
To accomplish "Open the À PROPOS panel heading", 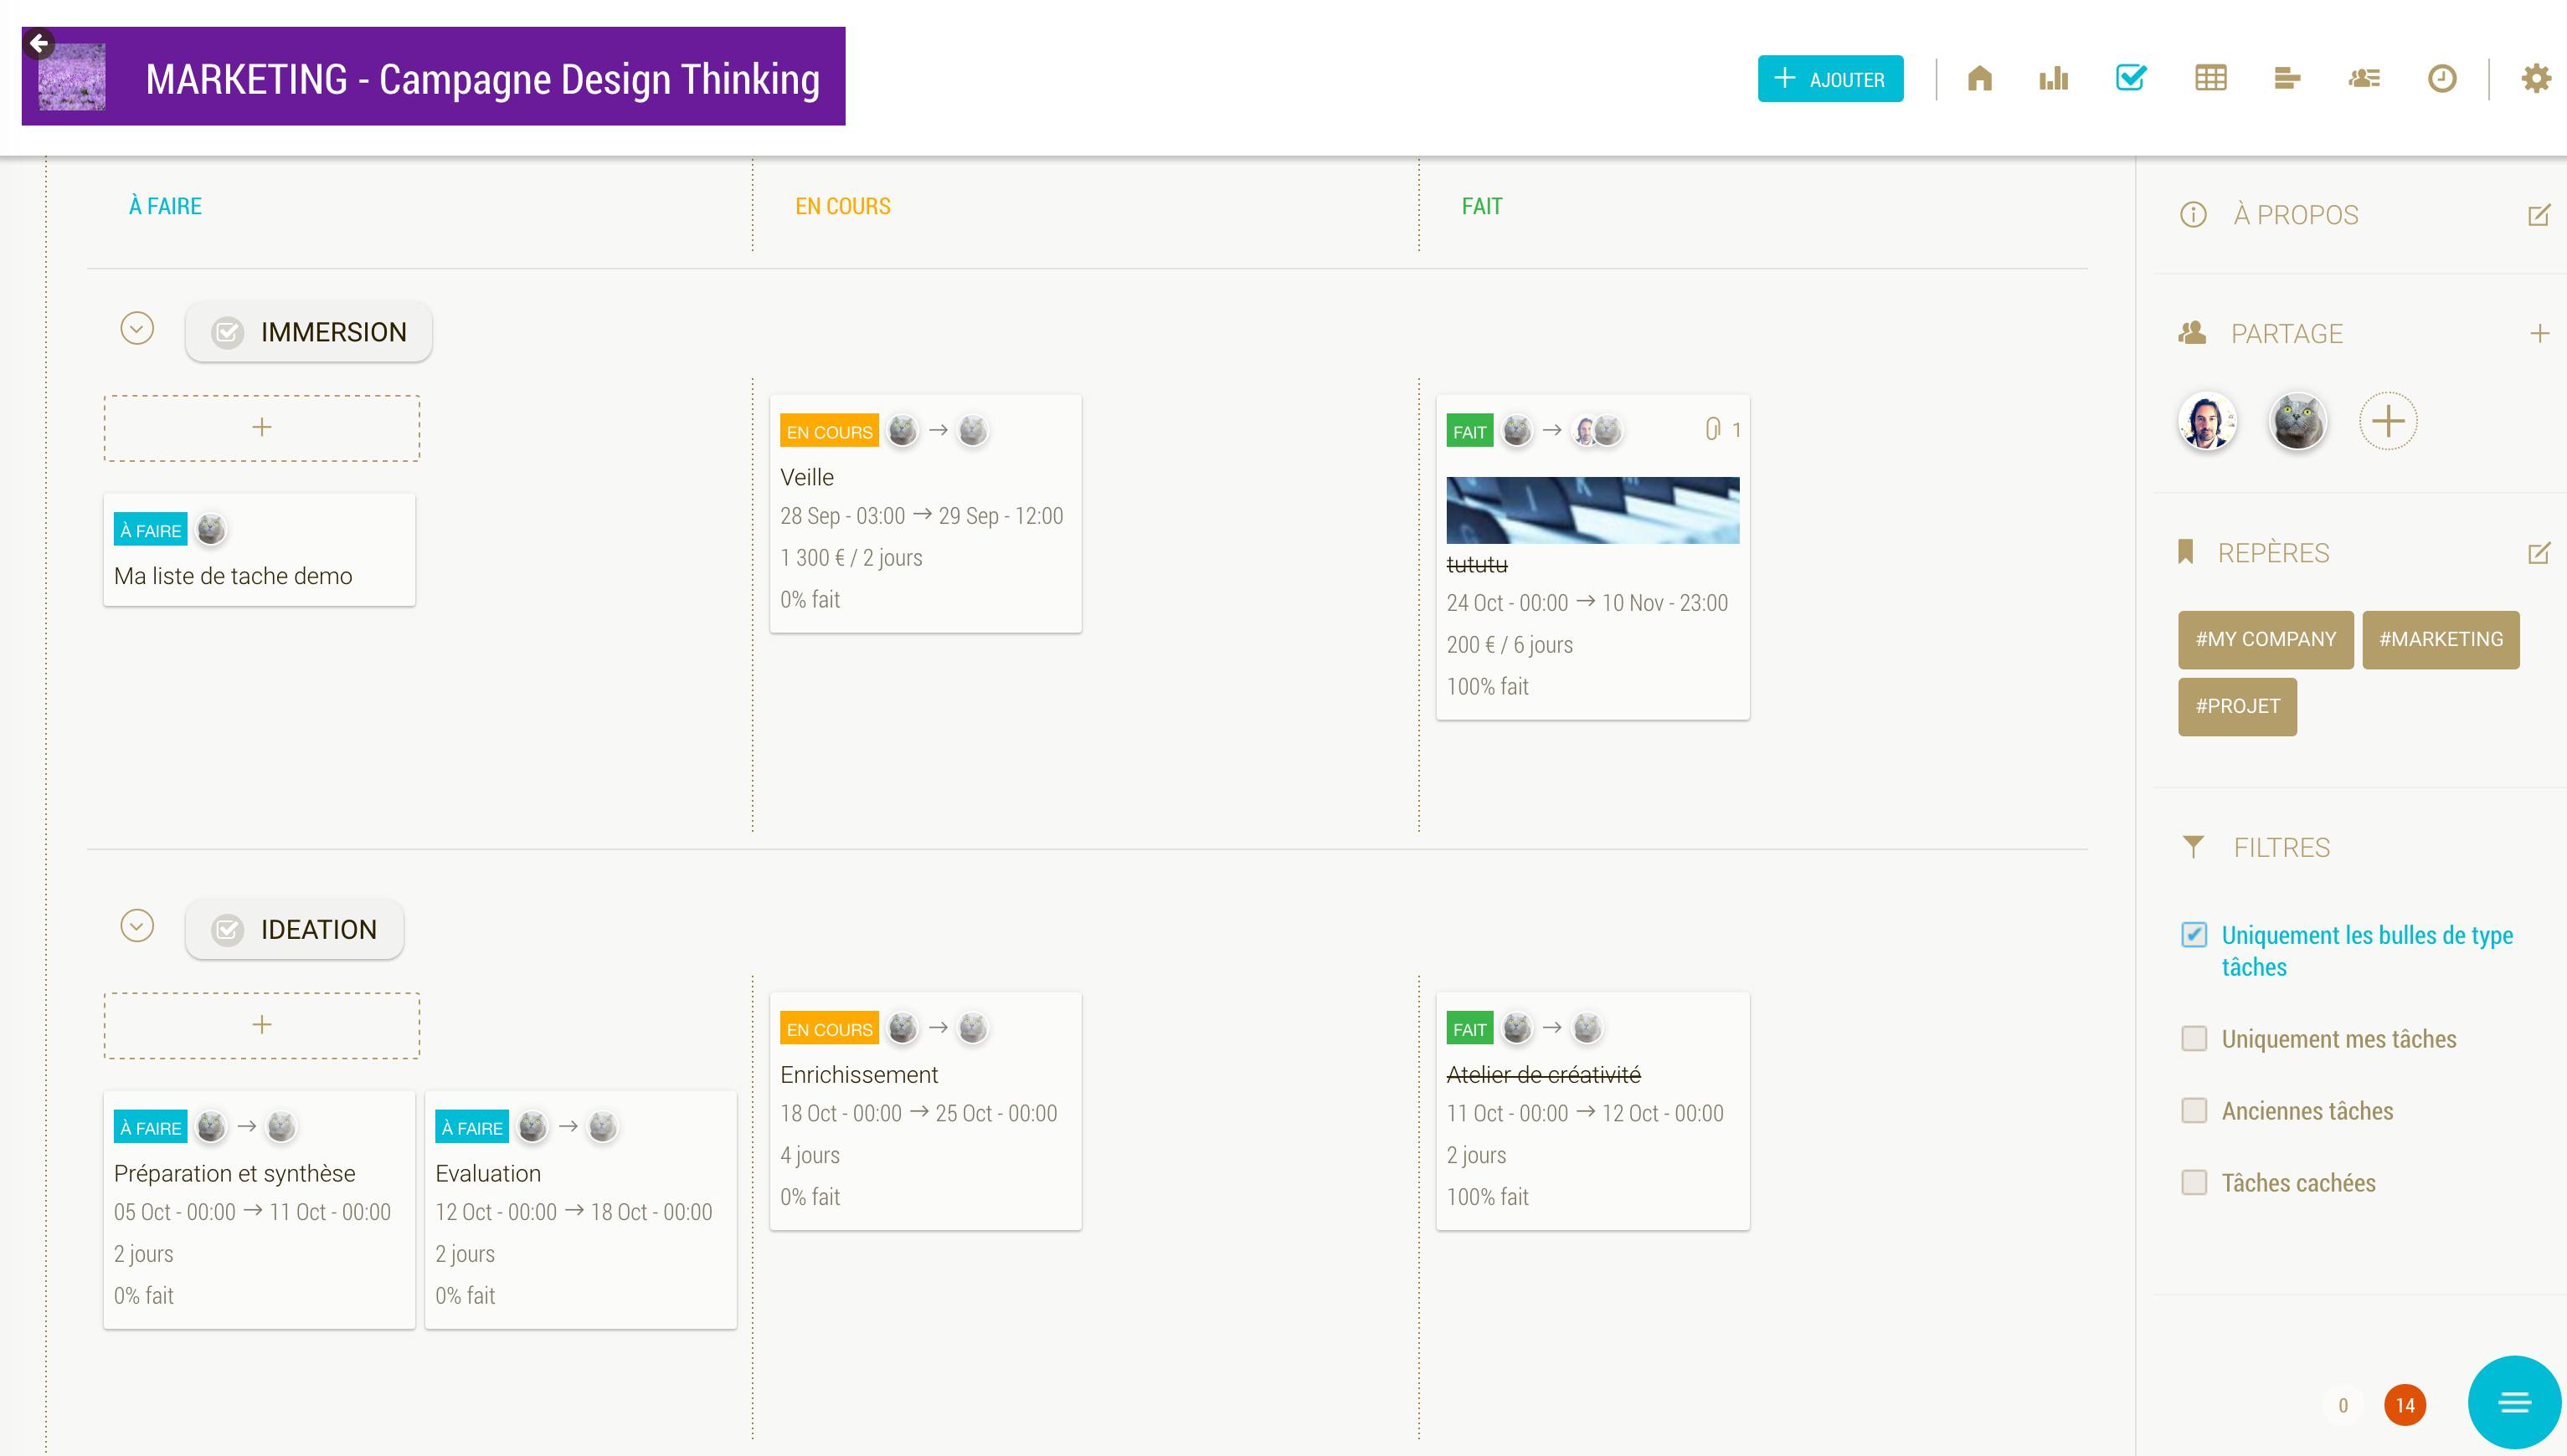I will click(x=2295, y=215).
